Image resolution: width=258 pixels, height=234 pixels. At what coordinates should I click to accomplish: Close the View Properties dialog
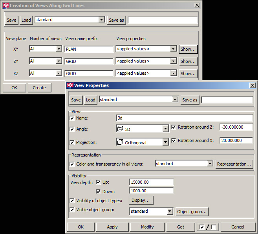pos(253,85)
